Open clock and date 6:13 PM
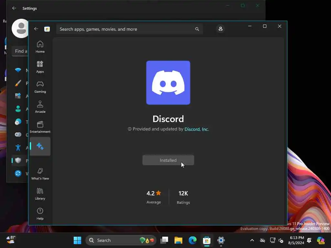 tap(296, 240)
